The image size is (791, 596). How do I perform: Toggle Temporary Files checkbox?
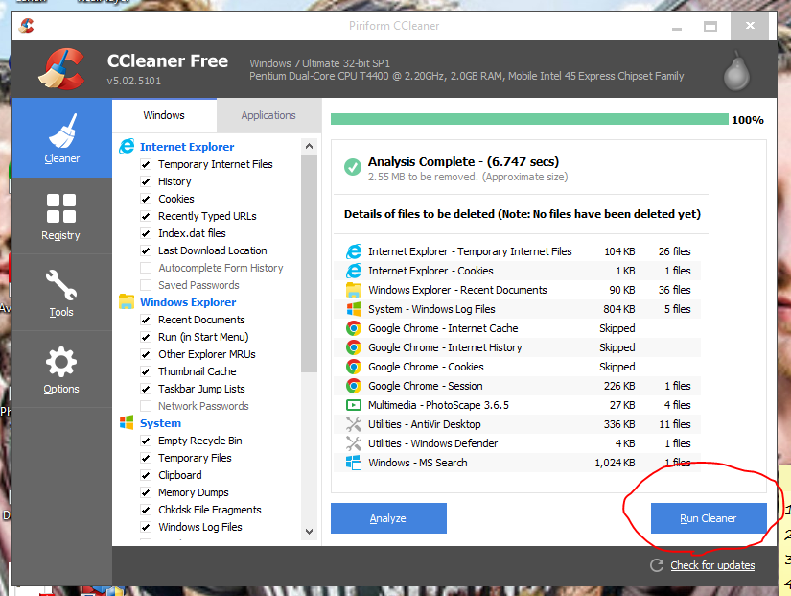coord(146,458)
